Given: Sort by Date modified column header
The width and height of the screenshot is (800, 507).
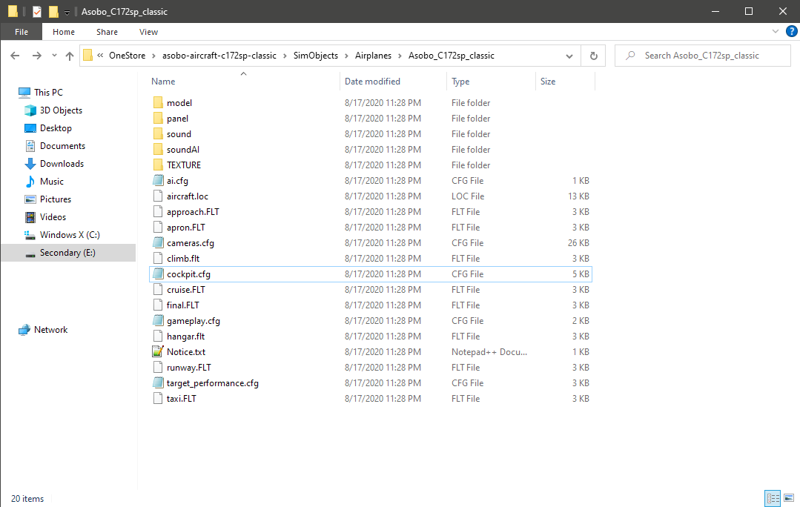Looking at the screenshot, I should pos(372,81).
